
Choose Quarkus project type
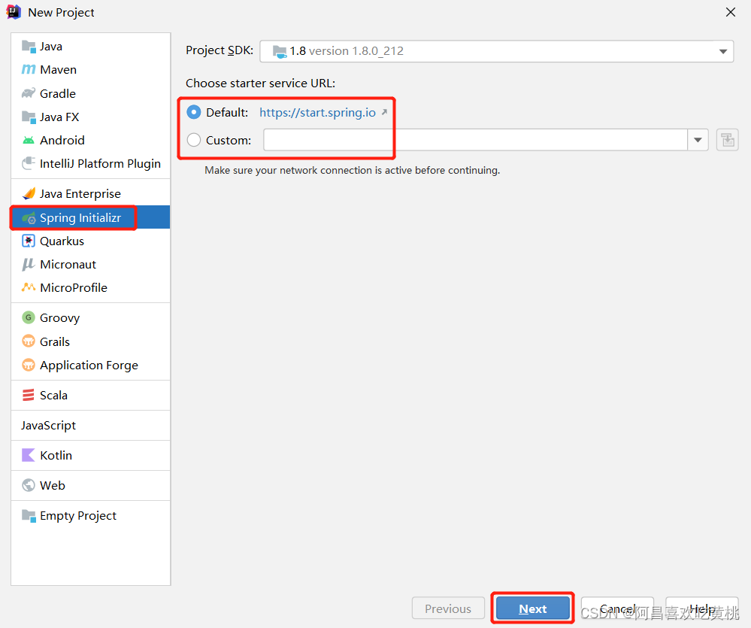tap(90, 241)
